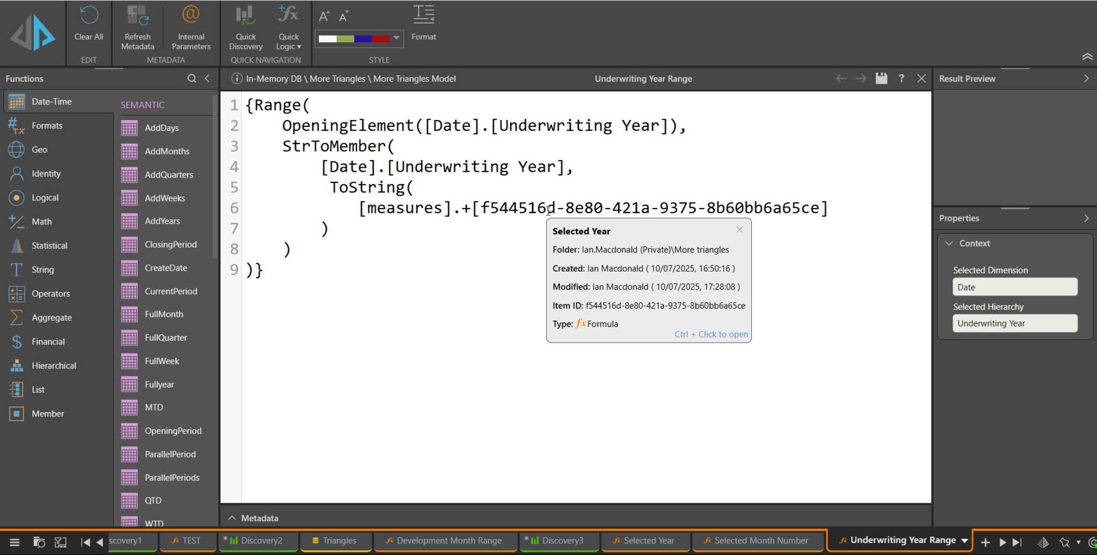1097x555 pixels.
Task: Launch Quick Discovery
Action: point(246,27)
